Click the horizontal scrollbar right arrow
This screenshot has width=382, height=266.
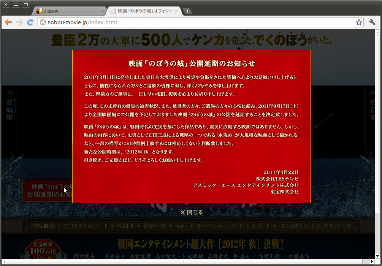coord(372,261)
